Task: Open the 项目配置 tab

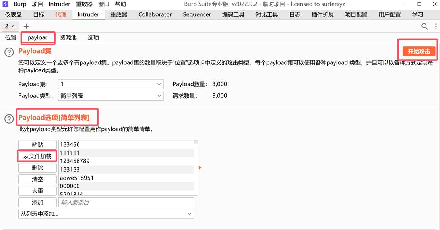Action: [x=356, y=15]
